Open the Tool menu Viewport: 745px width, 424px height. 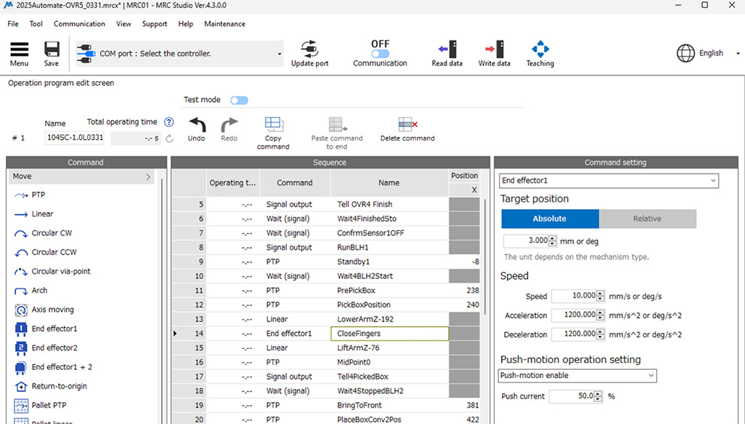click(35, 24)
